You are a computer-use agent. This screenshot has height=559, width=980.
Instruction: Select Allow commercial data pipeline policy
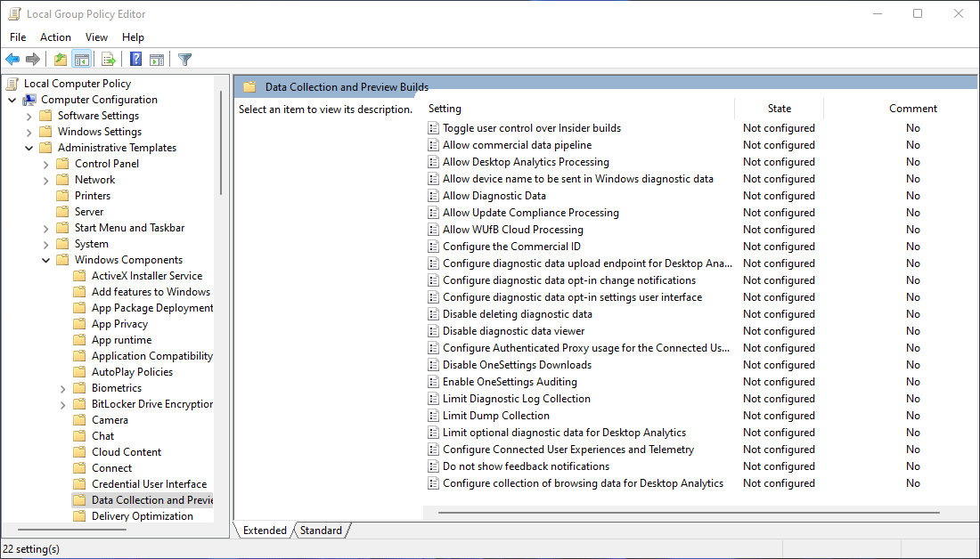coord(517,145)
